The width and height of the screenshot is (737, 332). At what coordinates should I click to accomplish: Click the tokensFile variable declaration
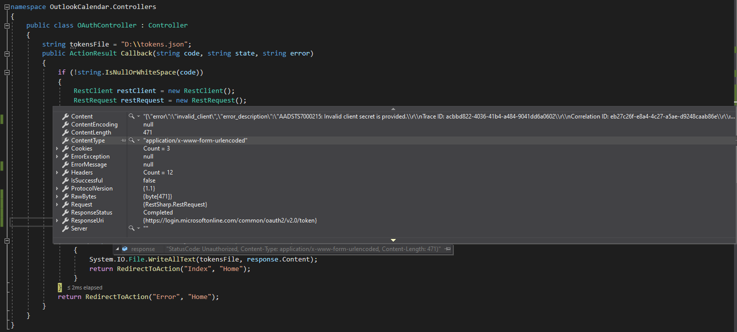pos(89,44)
